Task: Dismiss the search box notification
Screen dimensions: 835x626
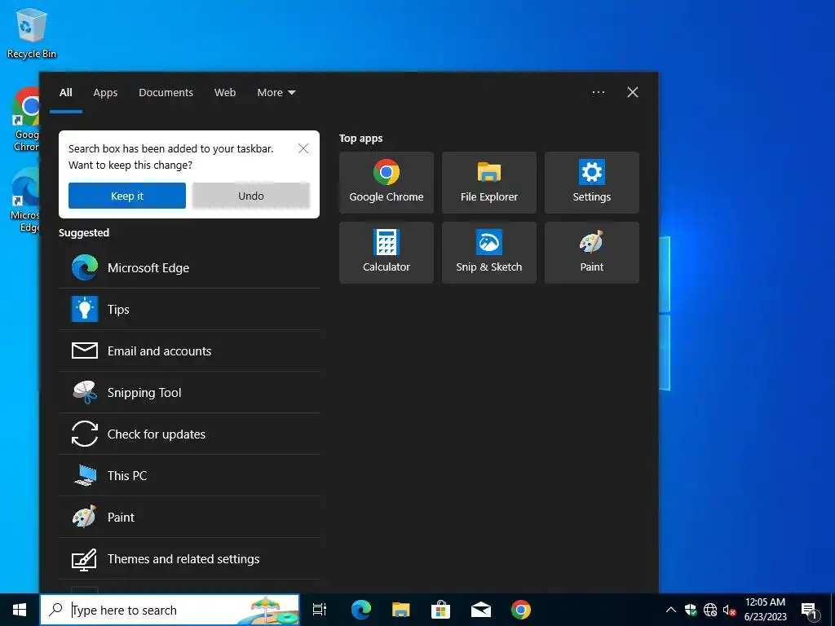Action: (x=303, y=148)
